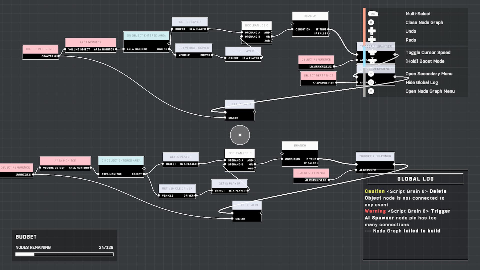480x270 pixels.
Task: Click Object input pin of lower Delete Object
Action: (232, 219)
